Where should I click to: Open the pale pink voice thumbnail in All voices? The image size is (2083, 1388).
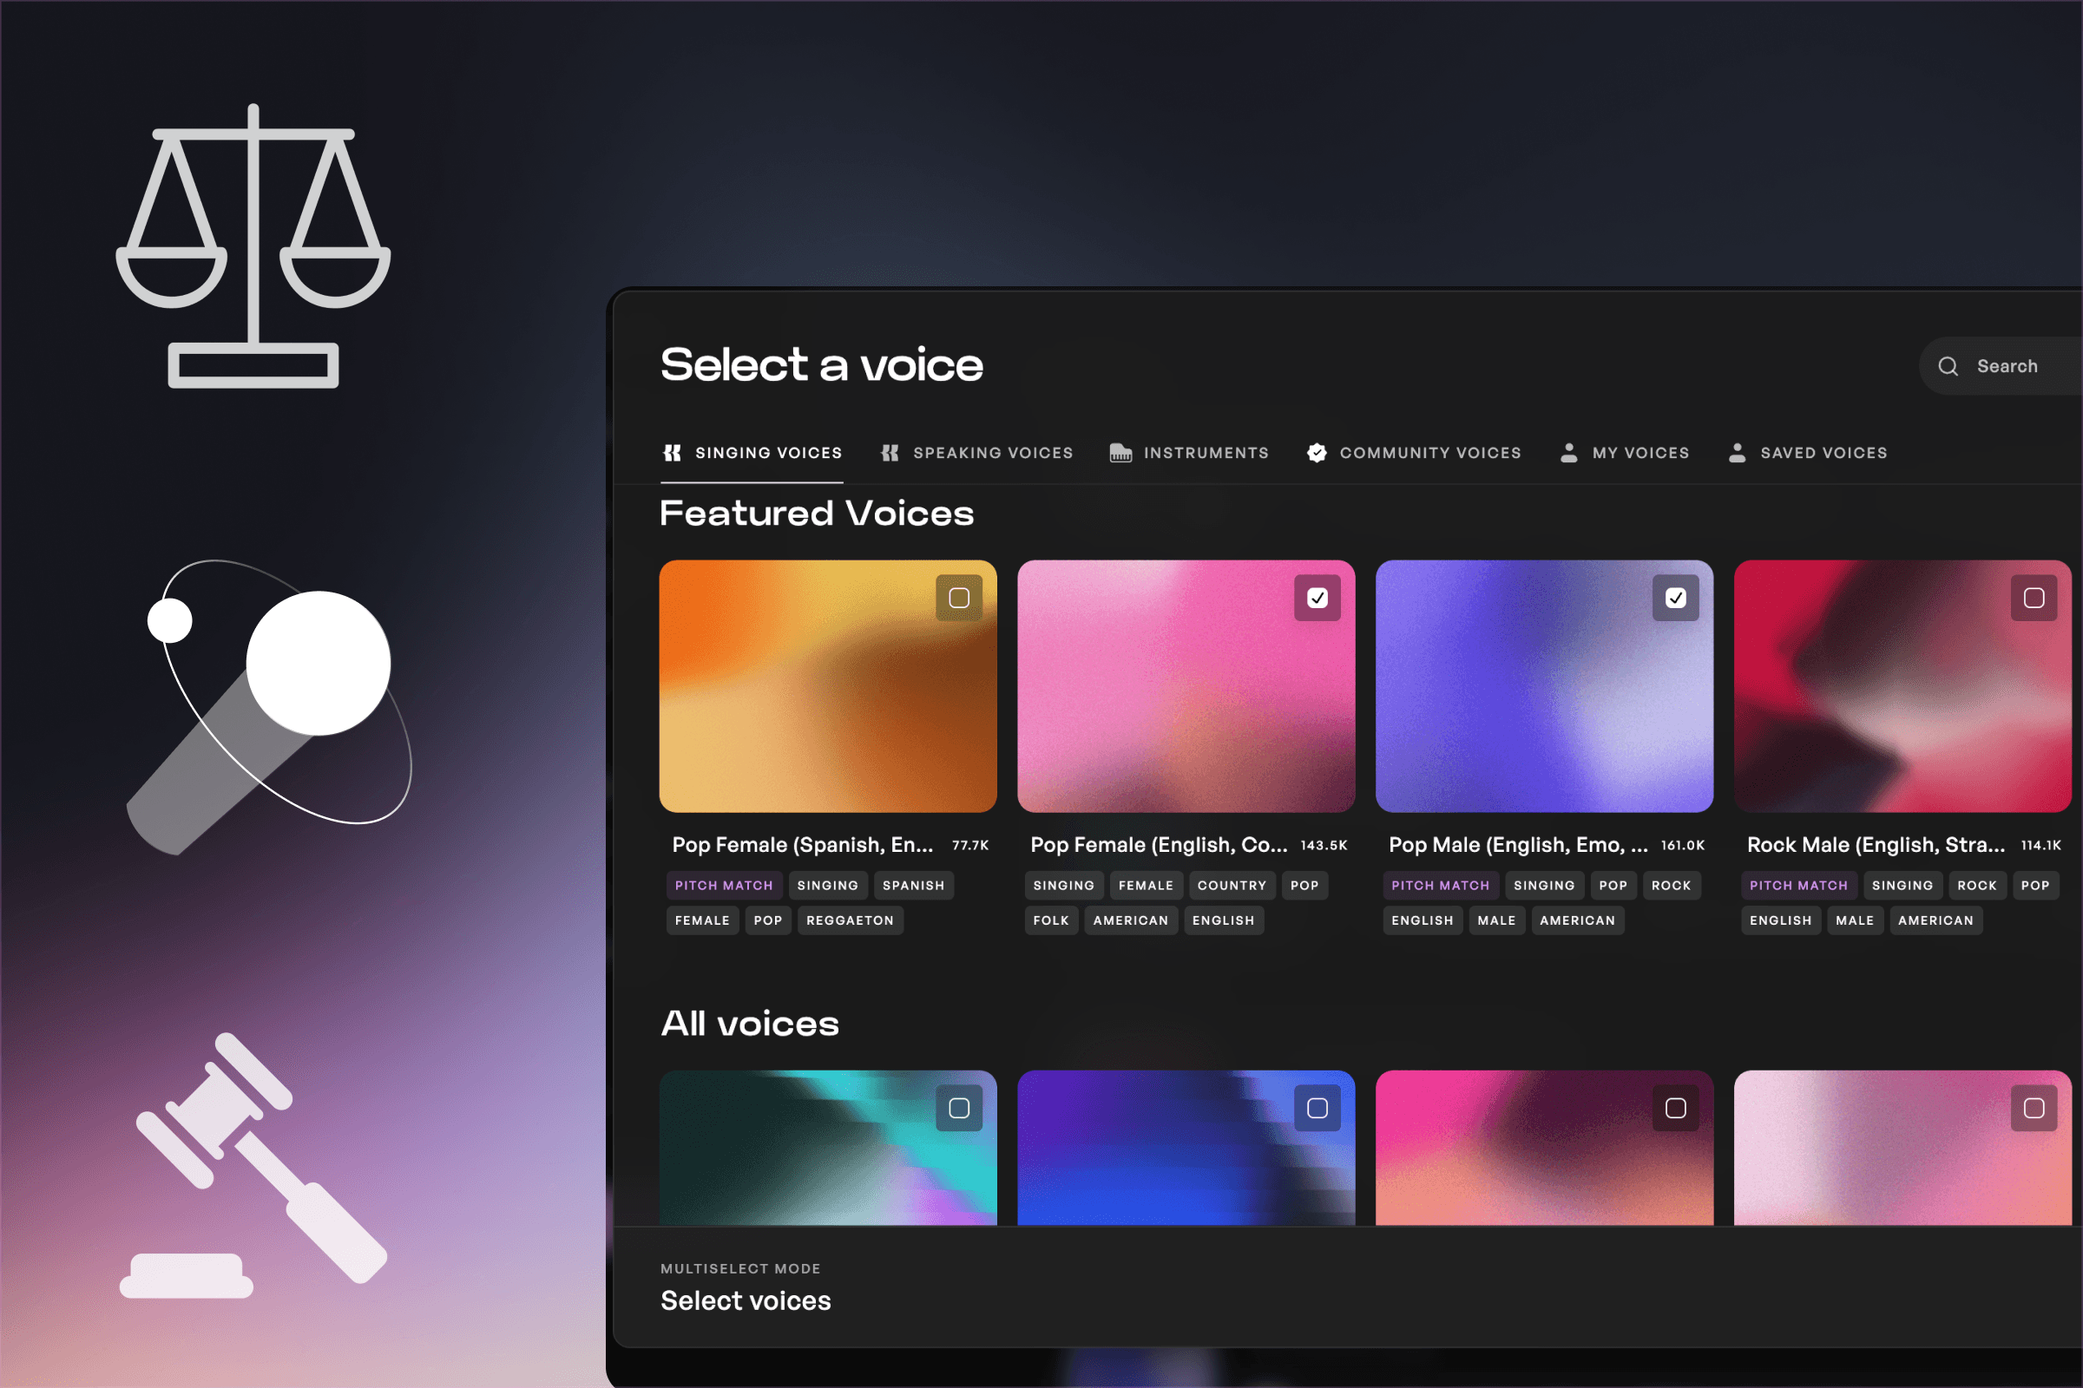[1902, 1149]
